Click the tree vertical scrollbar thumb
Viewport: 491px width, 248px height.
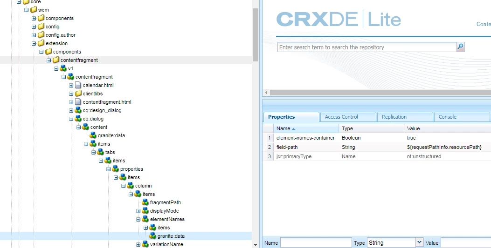pos(256,34)
